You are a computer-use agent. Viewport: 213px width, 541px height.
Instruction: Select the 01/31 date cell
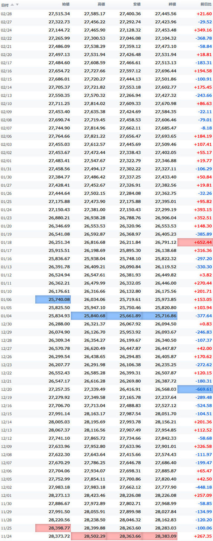pyautogui.click(x=7, y=169)
